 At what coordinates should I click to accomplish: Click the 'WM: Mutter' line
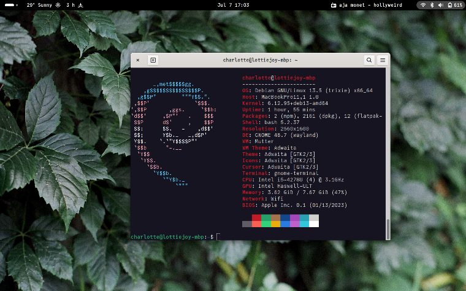(258, 141)
